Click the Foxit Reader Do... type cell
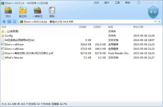The image size is (163, 107). (x=119, y=53)
